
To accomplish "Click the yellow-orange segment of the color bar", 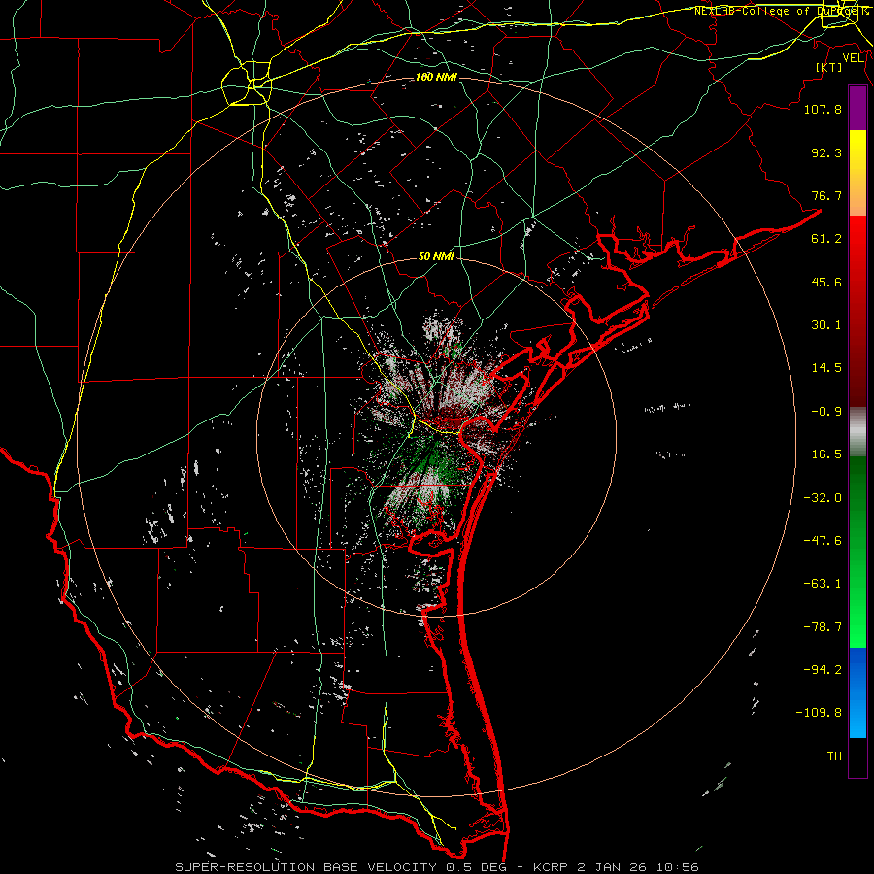I will click(857, 173).
